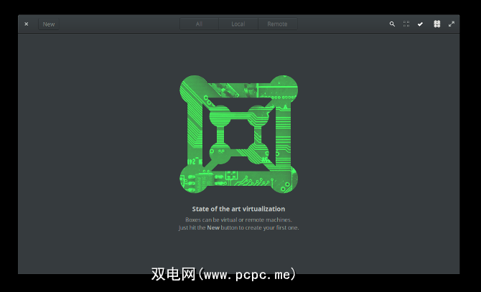Click the 'State of the art virtualization' heading
This screenshot has width=481, height=292.
(238, 209)
